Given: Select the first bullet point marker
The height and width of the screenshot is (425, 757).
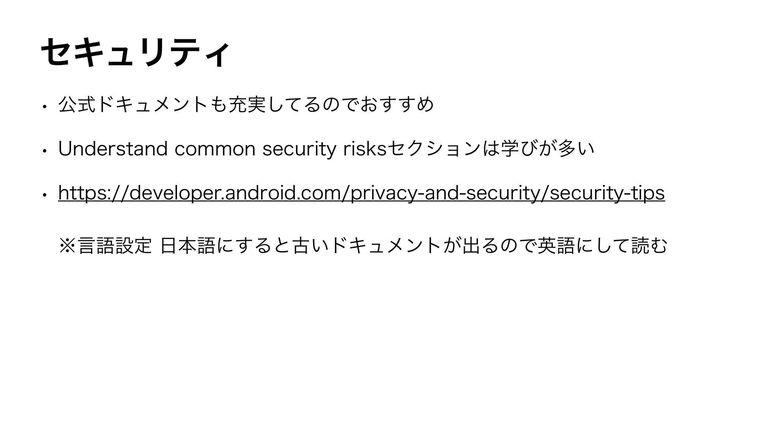Looking at the screenshot, I should pyautogui.click(x=46, y=107).
